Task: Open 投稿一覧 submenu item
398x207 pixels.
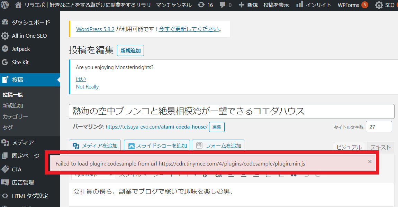Action: [x=13, y=95]
